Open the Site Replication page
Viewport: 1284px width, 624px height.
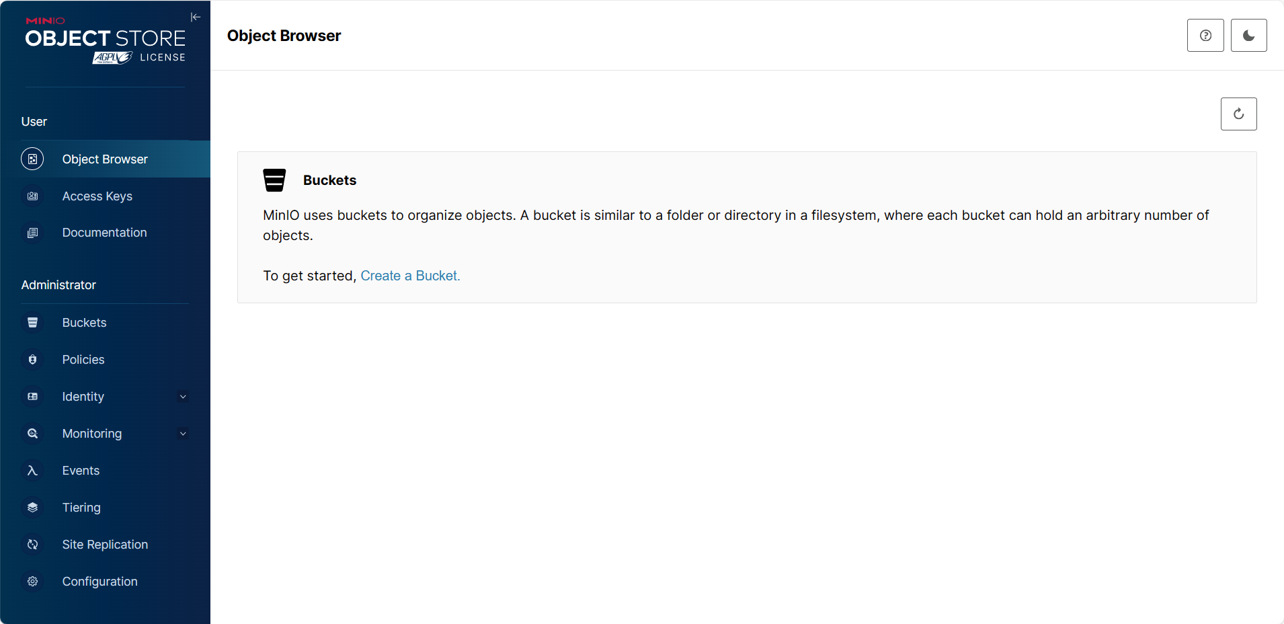tap(105, 545)
